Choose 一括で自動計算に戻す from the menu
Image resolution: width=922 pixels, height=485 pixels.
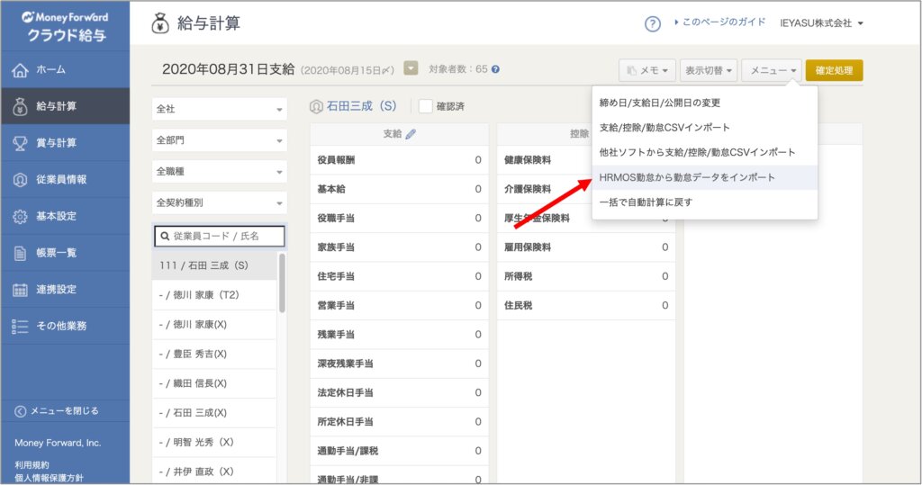(x=646, y=202)
